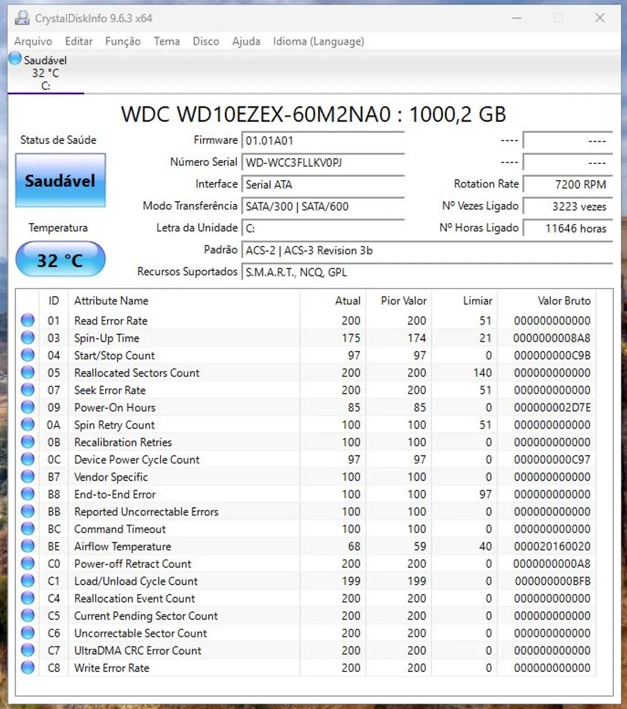Image resolution: width=627 pixels, height=709 pixels.
Task: Click the Número Serial field
Action: [x=323, y=162]
